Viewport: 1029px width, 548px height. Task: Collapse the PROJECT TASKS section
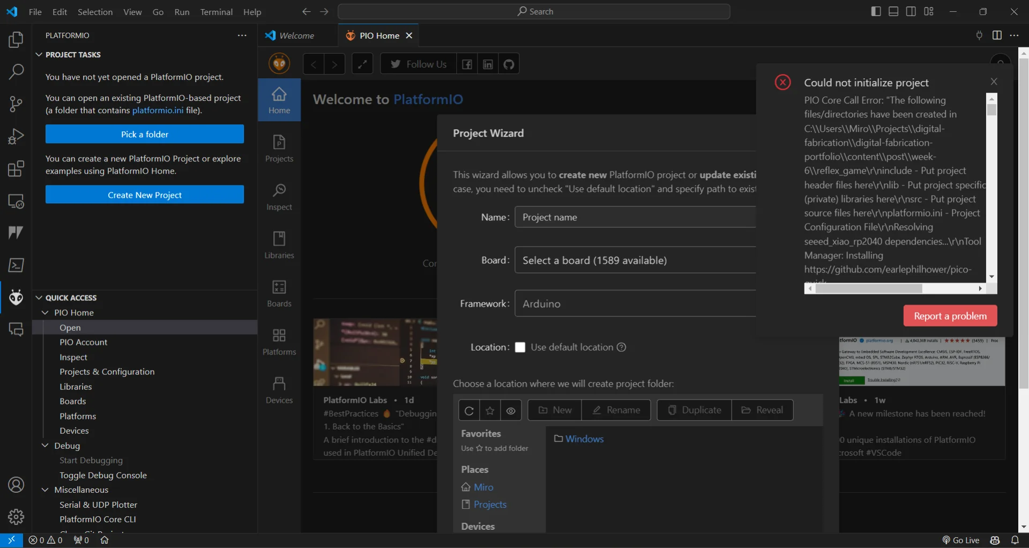tap(39, 55)
